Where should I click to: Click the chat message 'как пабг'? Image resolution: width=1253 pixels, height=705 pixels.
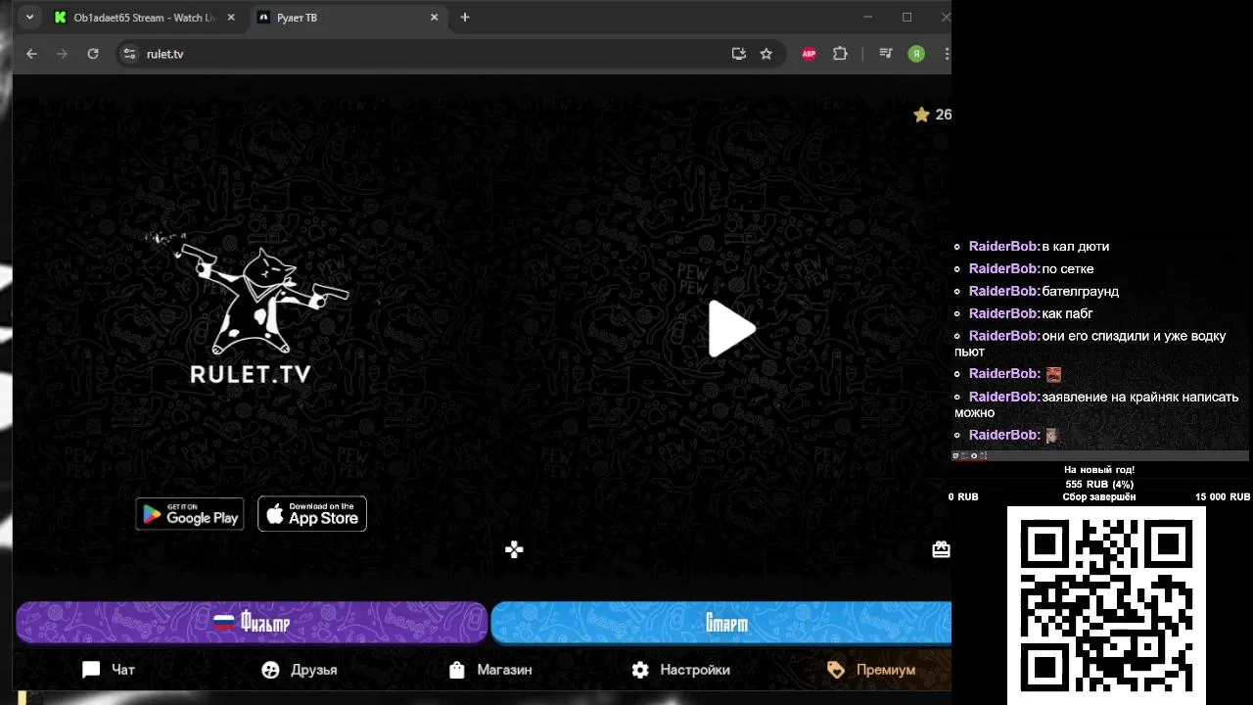point(1068,313)
